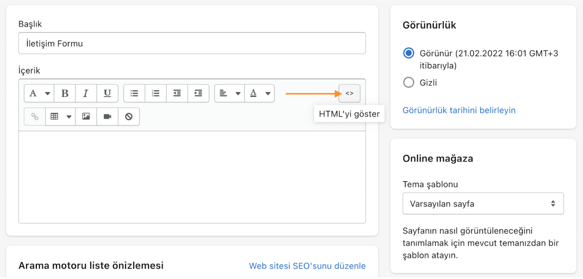Click Görünürlük tarihini belirleyin link

[459, 110]
